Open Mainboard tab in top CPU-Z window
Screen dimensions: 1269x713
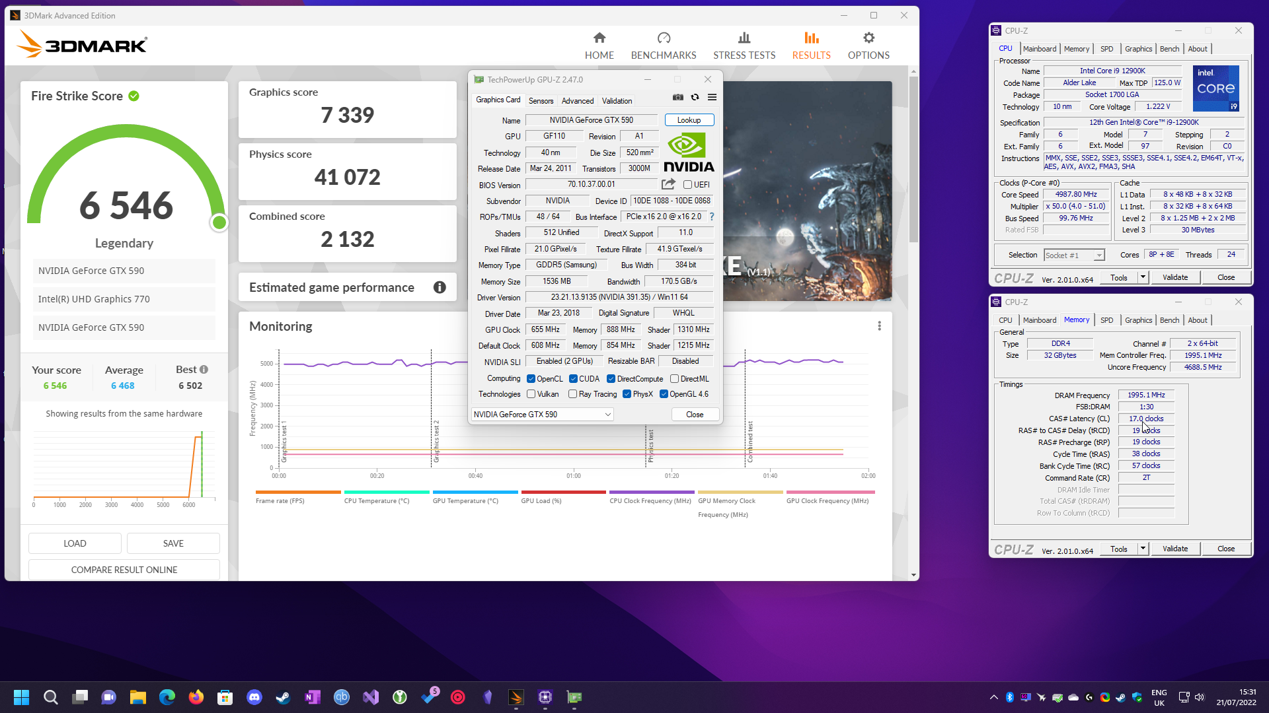pos(1040,49)
